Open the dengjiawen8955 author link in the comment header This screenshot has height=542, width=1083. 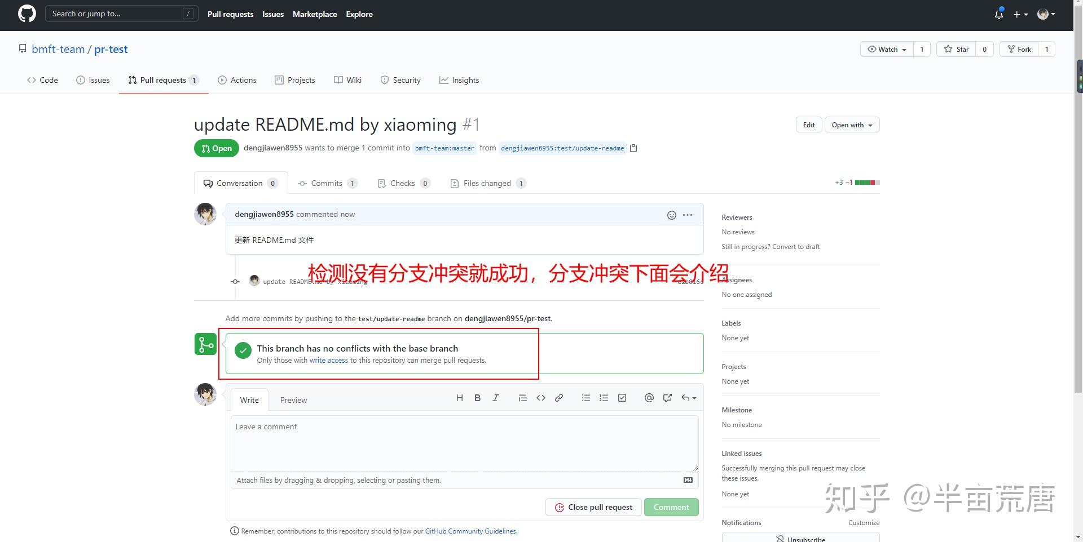tap(264, 214)
